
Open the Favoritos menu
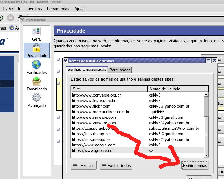tap(34, 9)
